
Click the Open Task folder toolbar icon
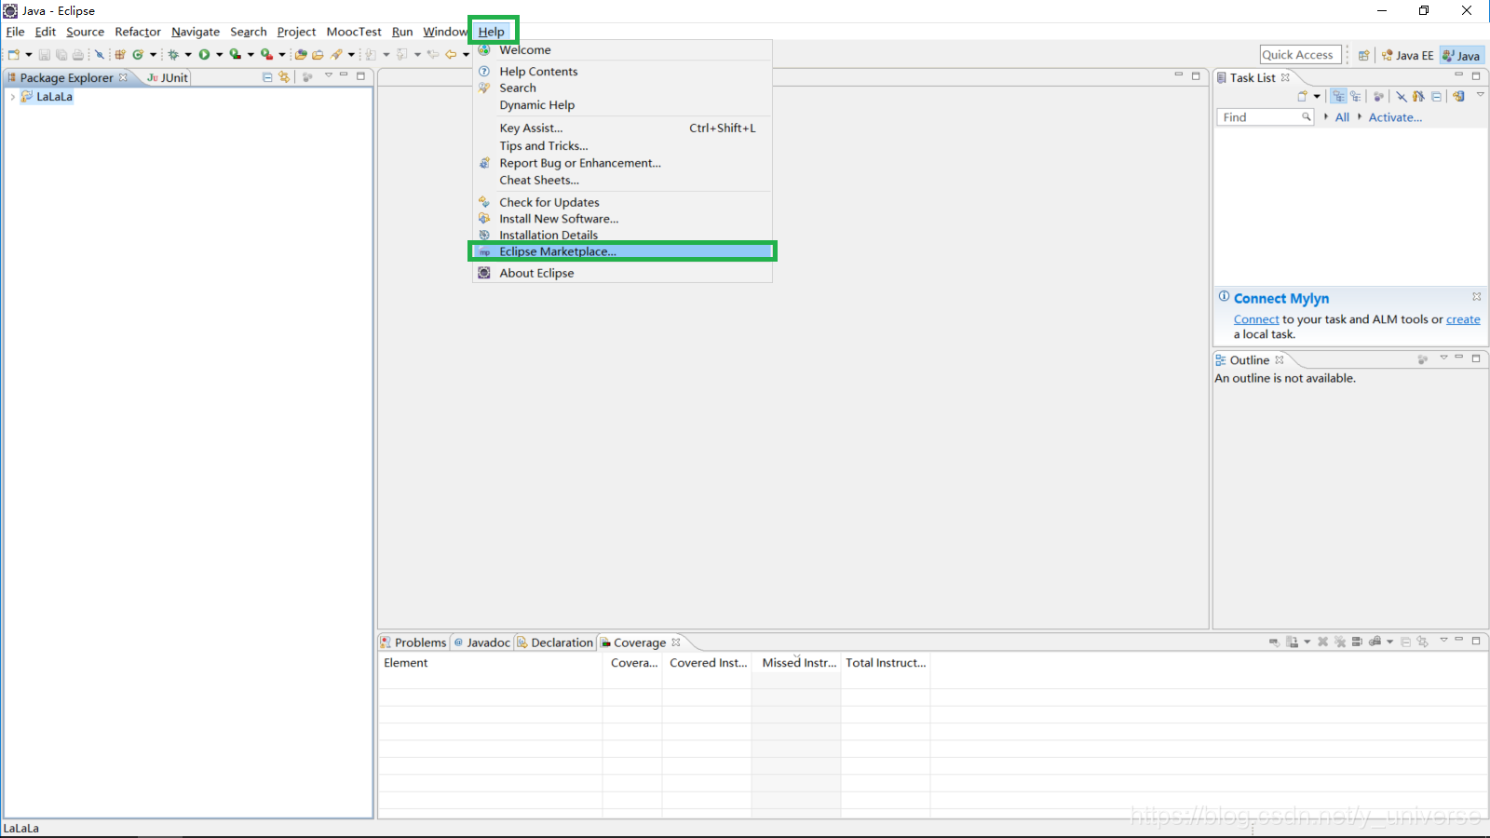pos(318,55)
